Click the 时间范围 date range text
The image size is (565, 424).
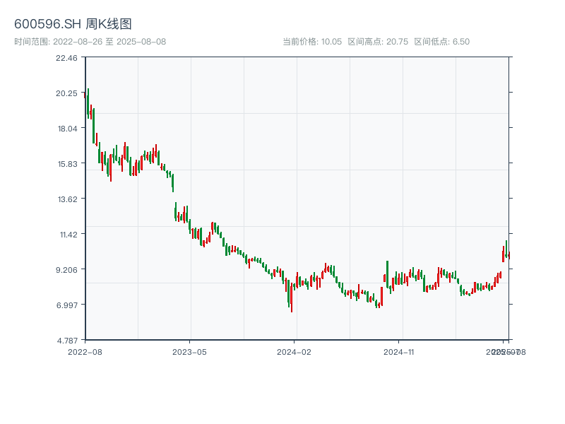point(90,42)
